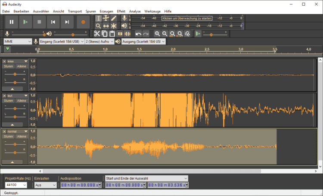Paste with the clipboard icon
Viewport: 323px width, 196px height.
pyautogui.click(x=112, y=34)
